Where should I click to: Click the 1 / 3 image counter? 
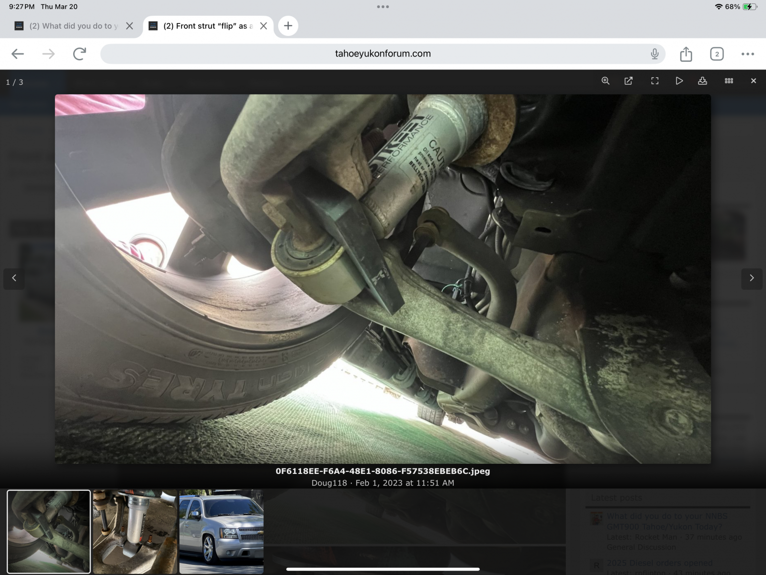[14, 82]
